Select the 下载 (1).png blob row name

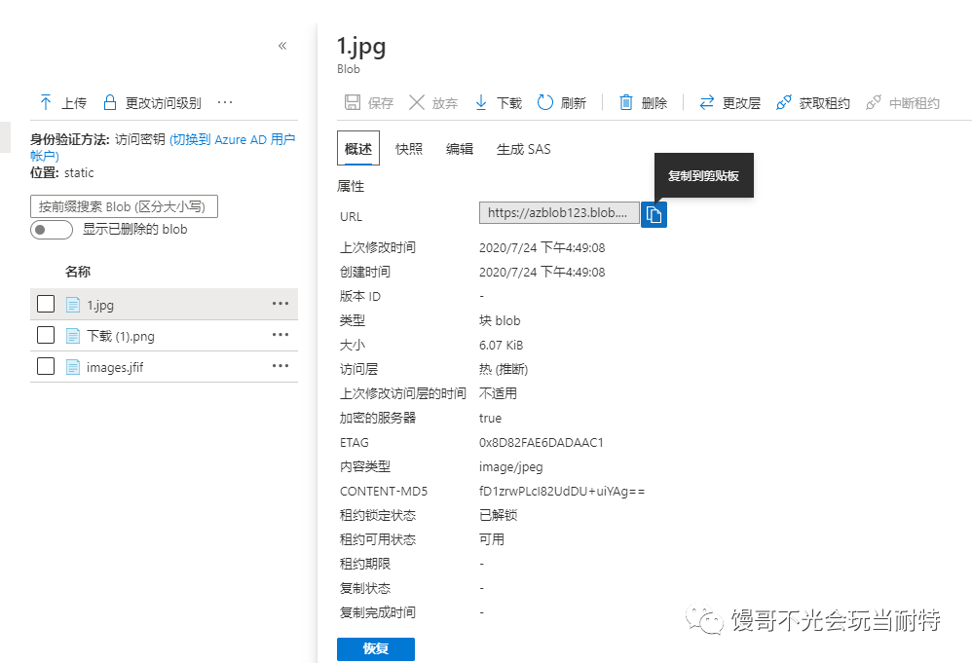(121, 336)
